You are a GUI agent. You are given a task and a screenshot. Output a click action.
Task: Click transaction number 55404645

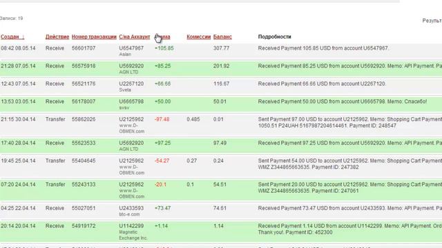tap(84, 161)
